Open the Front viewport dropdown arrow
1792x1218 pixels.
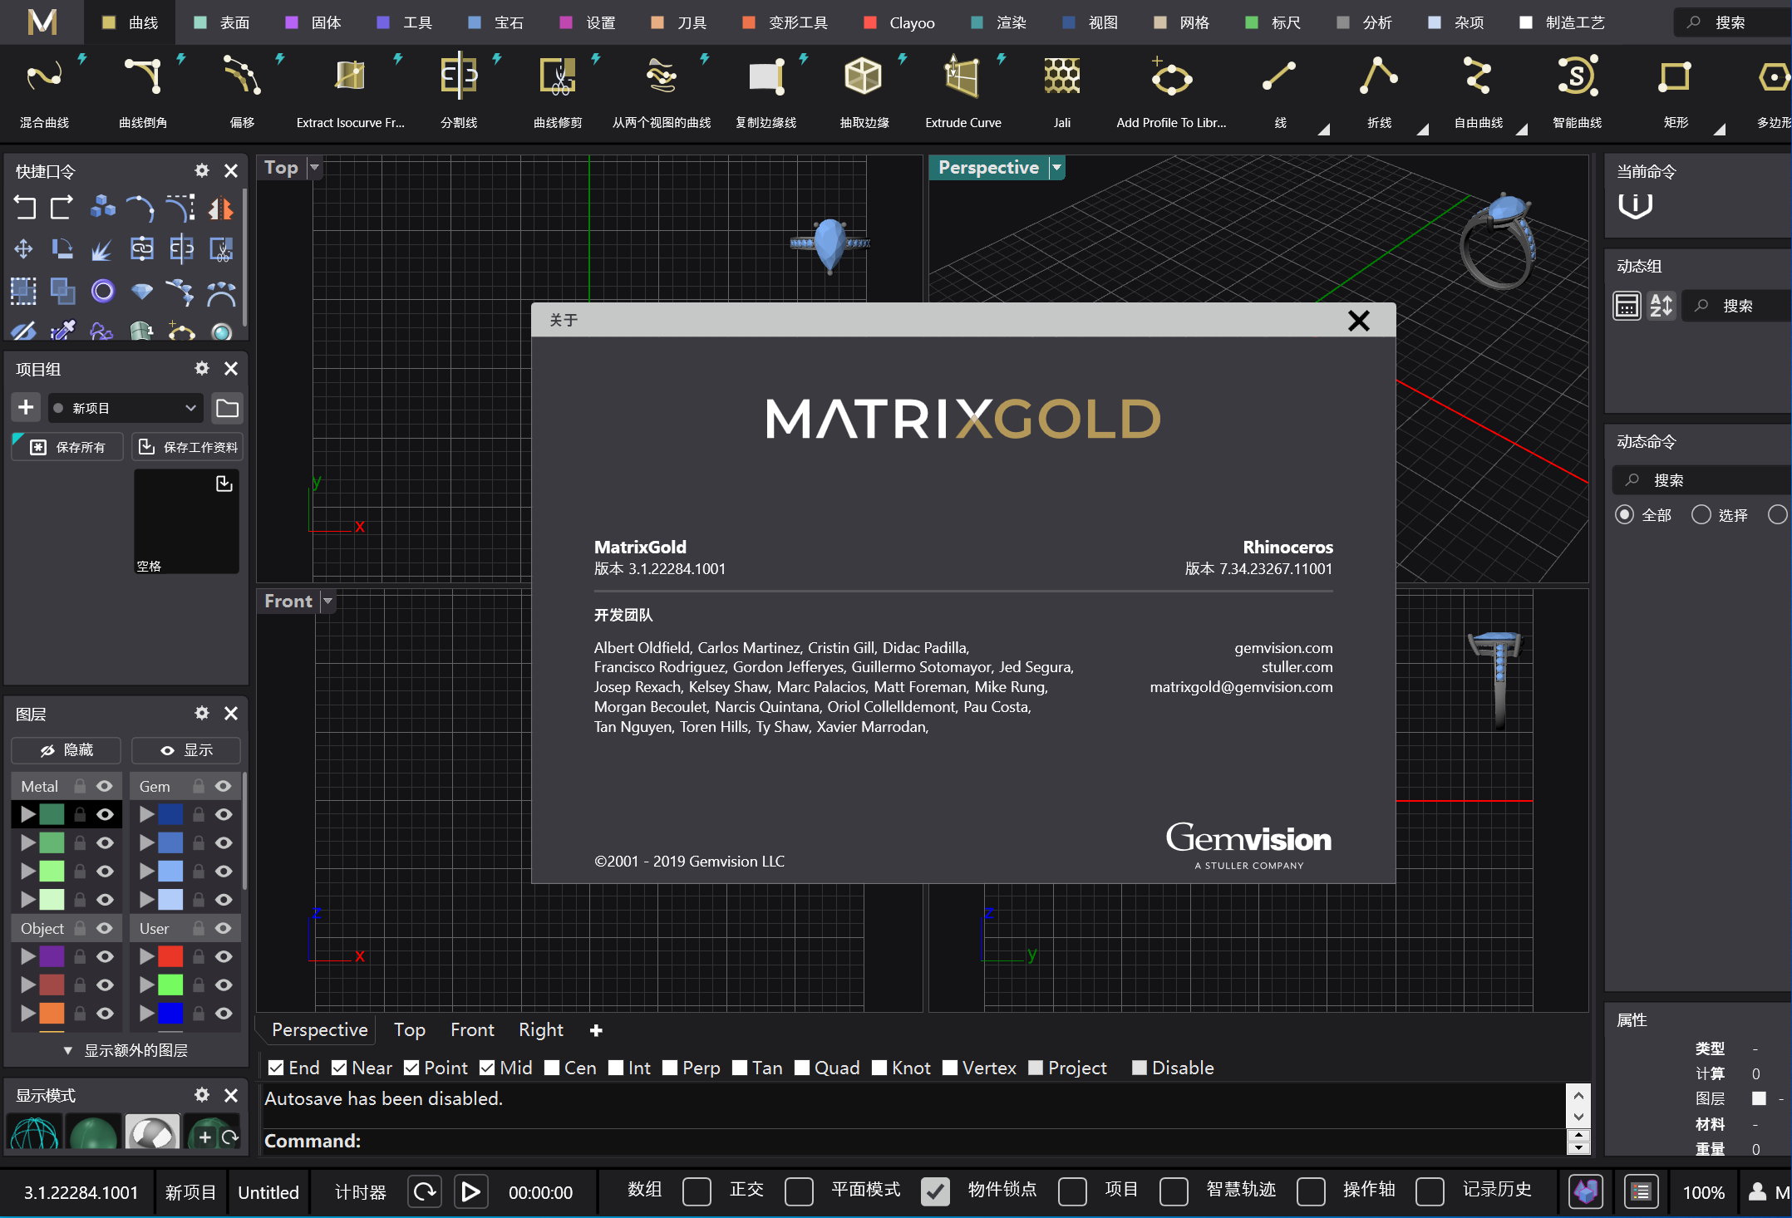(327, 601)
